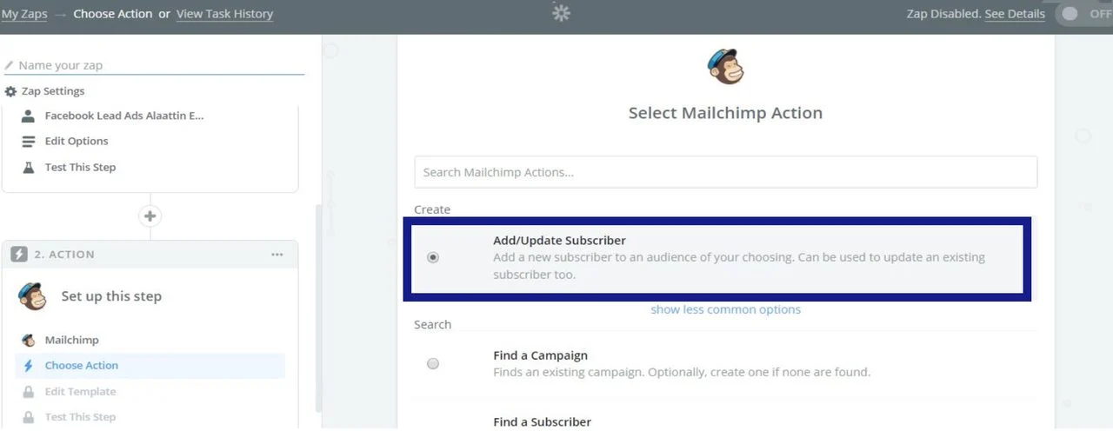Open the Zap Settings label

53,91
